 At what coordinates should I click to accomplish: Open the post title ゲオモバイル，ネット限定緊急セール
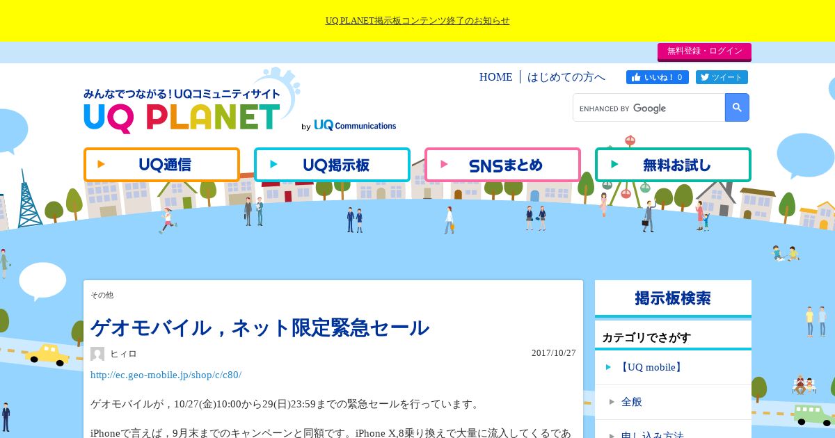pyautogui.click(x=260, y=327)
